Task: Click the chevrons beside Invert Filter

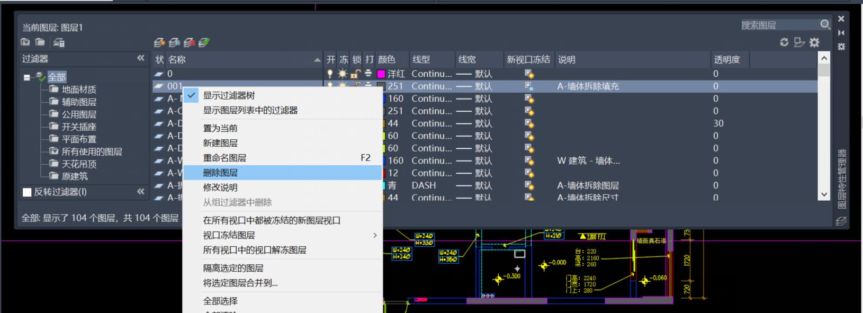Action: pyautogui.click(x=141, y=192)
